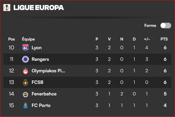Click the Pos column header
The width and height of the screenshot is (175, 117).
coord(11,39)
